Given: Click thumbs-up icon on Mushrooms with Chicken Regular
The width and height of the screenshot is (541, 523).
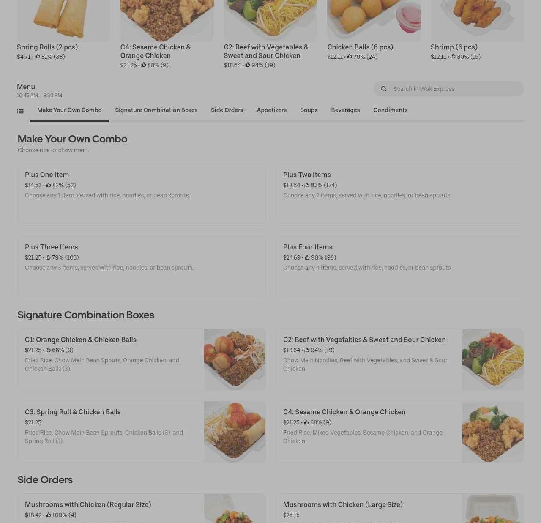Looking at the screenshot, I should (49, 515).
